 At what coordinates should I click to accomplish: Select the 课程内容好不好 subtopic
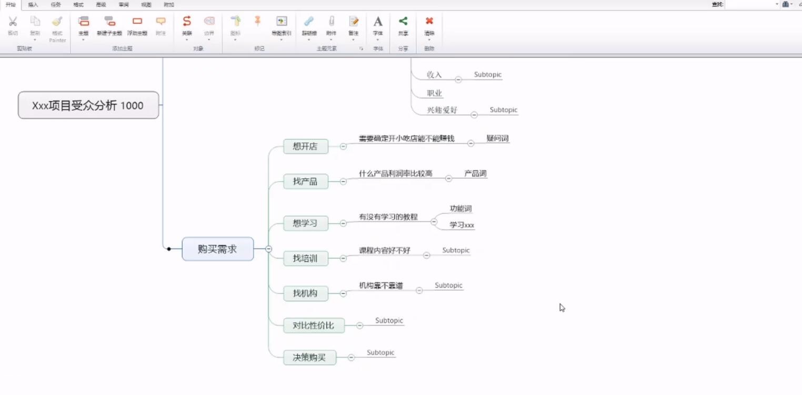pos(385,250)
